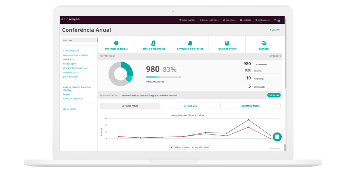This screenshot has height=172, width=346.
Task: Open the Forma de Pagamento price-tag icon
Action: point(153,43)
